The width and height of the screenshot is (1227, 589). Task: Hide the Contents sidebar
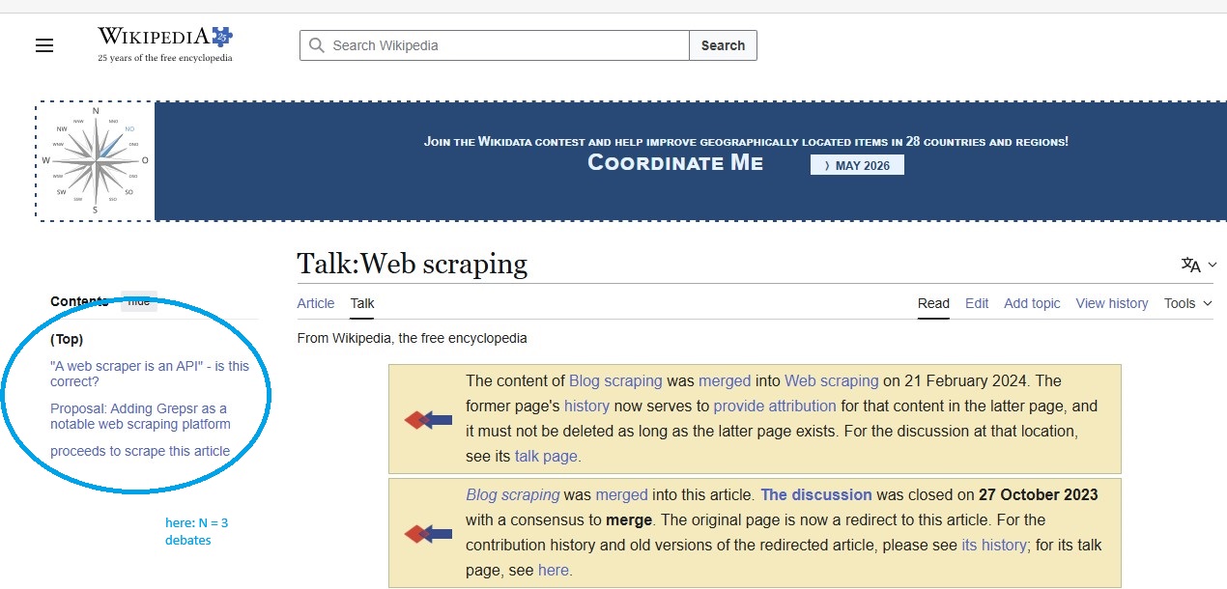tap(139, 301)
